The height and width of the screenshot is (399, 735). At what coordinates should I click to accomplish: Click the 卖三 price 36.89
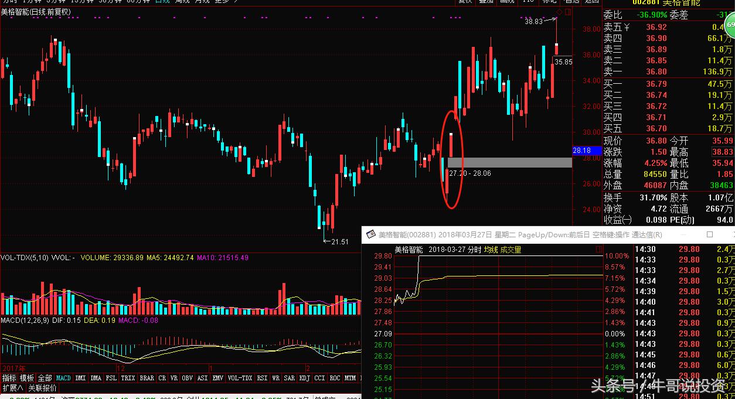[656, 49]
